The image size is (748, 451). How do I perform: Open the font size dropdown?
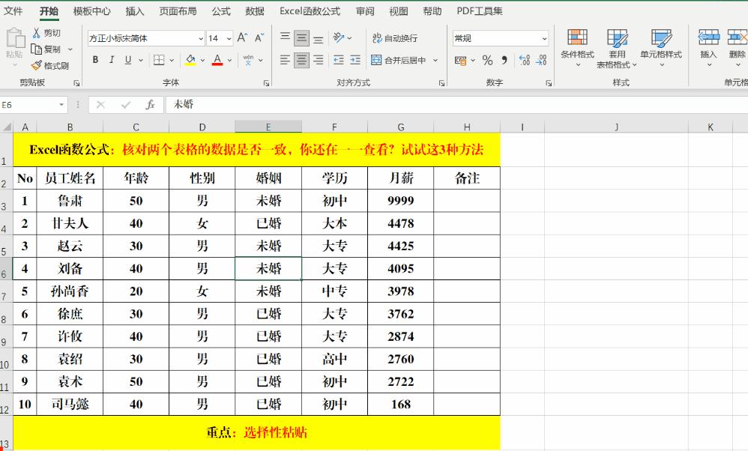[227, 37]
